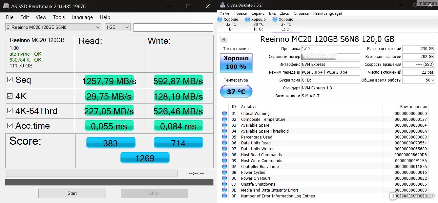Open the Сервис menu in CrystalDiskInfo
The width and height of the screenshot is (438, 203).
(258, 13)
